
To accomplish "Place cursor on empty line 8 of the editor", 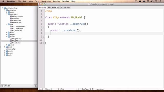I will click(104, 33).
